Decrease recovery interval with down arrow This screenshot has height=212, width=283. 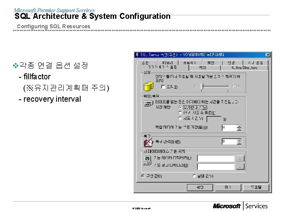click(239, 143)
